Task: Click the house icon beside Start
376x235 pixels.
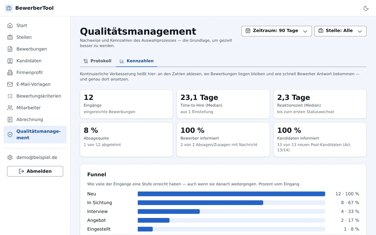Action: click(x=10, y=26)
